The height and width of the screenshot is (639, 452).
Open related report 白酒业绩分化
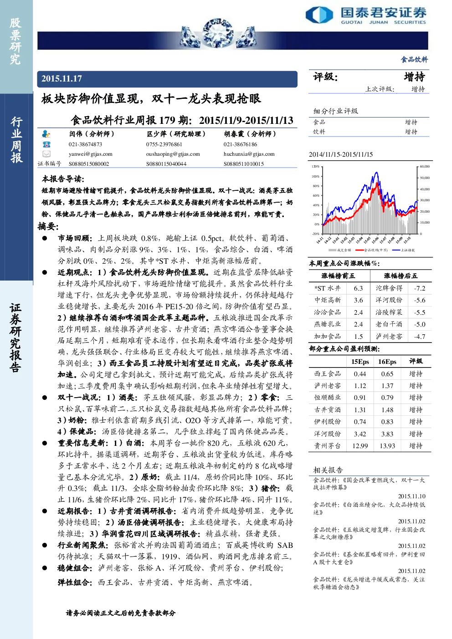[369, 508]
